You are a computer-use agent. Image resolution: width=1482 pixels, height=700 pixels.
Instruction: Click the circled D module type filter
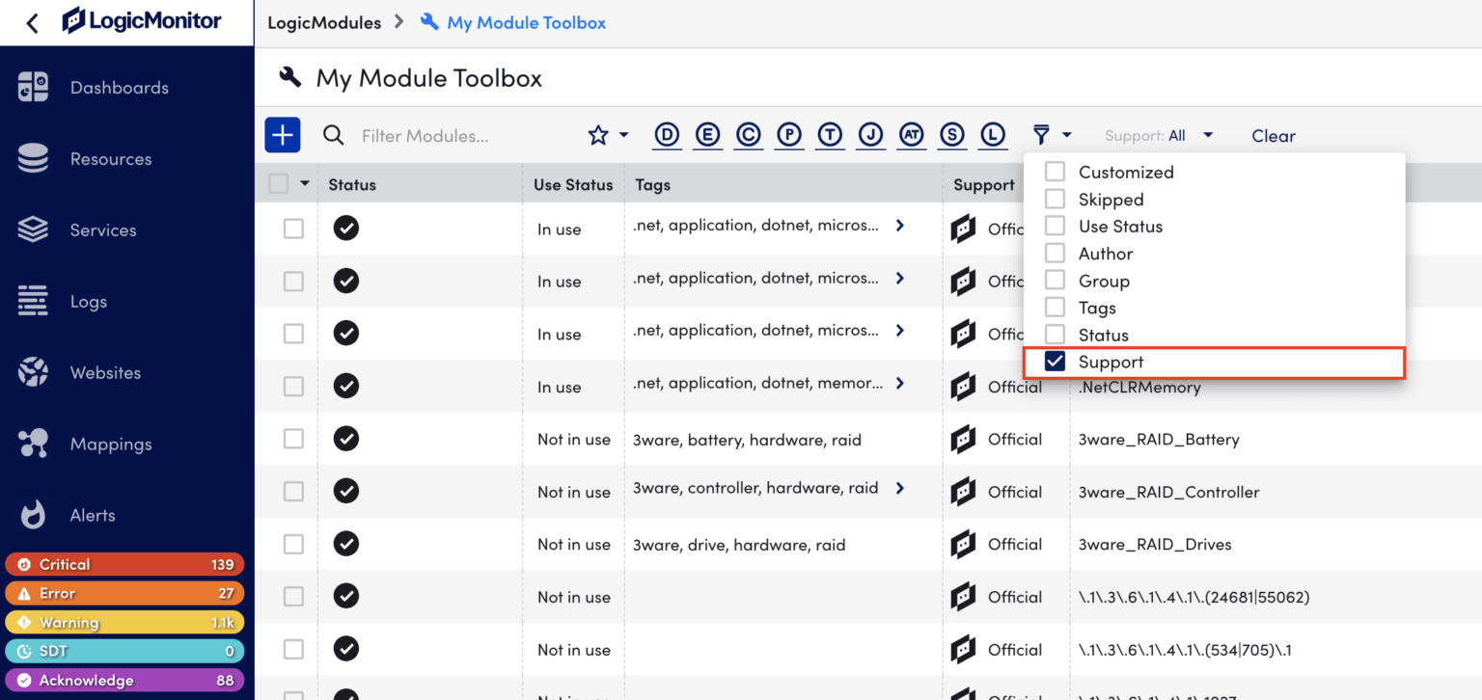coord(667,135)
